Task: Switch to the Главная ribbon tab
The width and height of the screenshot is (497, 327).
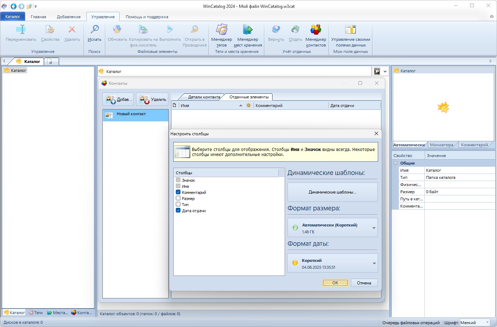Action: 38,17
